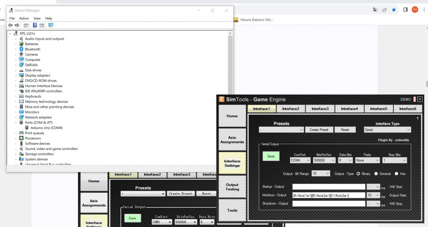428x227 pixels.
Task: Select Decimal output type radio button
Action: 376,174
